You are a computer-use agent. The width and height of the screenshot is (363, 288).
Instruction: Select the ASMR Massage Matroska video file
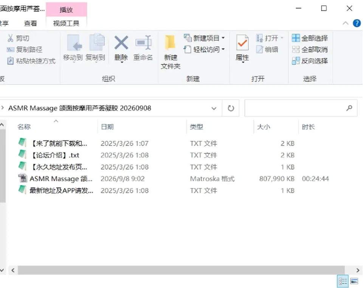pyautogui.click(x=55, y=179)
